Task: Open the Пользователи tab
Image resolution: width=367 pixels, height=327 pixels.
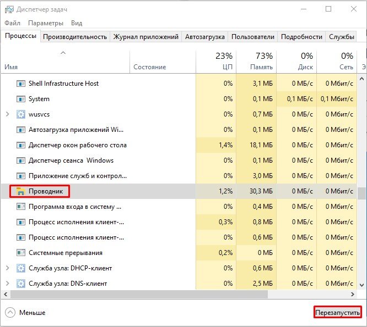Action: point(253,37)
